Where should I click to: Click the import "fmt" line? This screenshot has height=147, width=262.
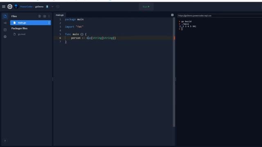click(74, 27)
